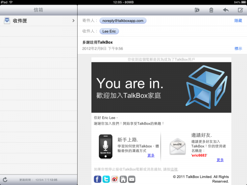The width and height of the screenshot is (247, 185).
Task: Tap the 你好 Eric Lee greeting
Action: point(106,118)
